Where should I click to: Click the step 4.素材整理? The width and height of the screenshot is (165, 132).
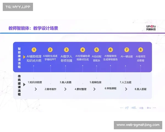[81, 89]
